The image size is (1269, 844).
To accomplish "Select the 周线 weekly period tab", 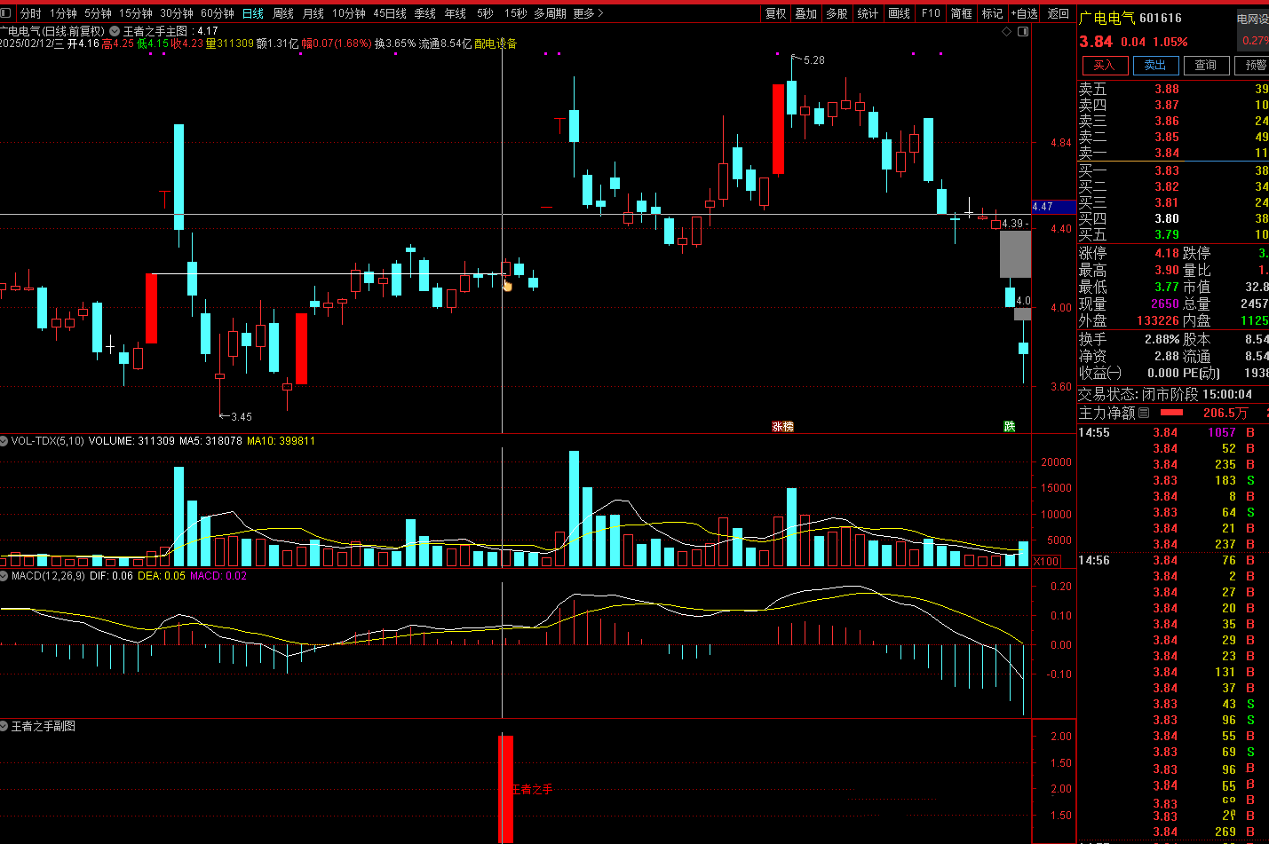I will (283, 13).
